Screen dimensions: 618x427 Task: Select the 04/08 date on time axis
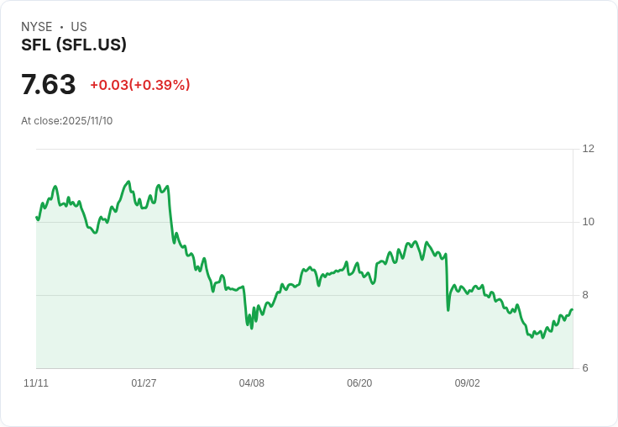[x=252, y=383]
